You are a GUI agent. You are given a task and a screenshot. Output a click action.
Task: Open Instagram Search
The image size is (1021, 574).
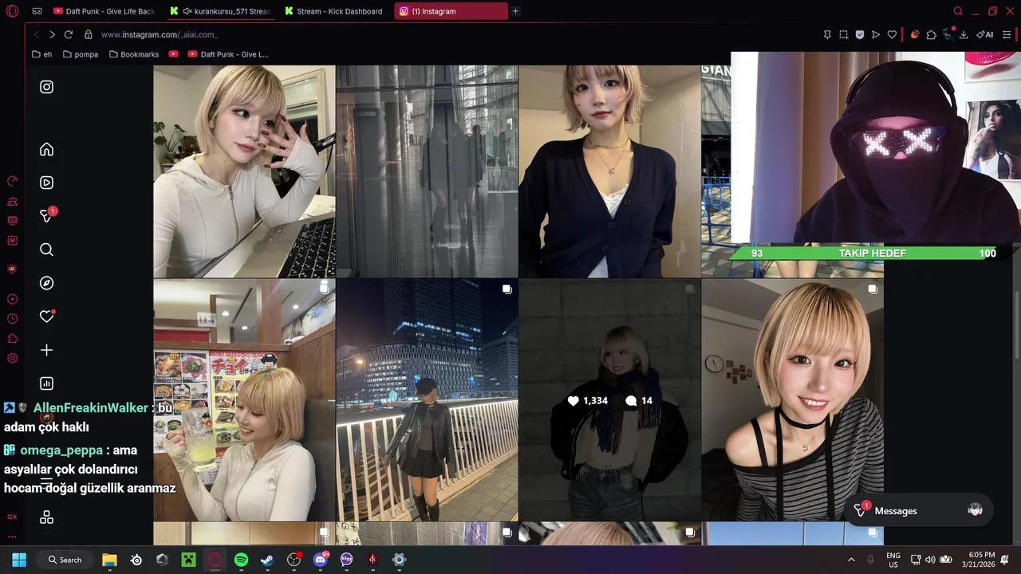pos(46,250)
